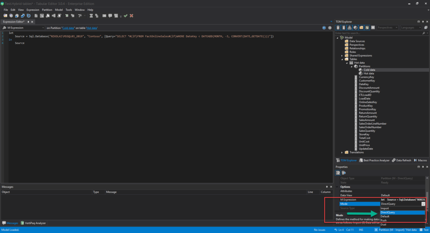Viewport: 430px width, 233px height.
Task: Click the blue circular refresh icon in the toolbar
Action: (x=29, y=16)
